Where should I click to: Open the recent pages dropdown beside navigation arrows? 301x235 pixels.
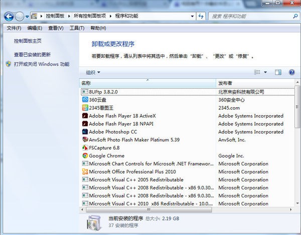tap(27, 17)
